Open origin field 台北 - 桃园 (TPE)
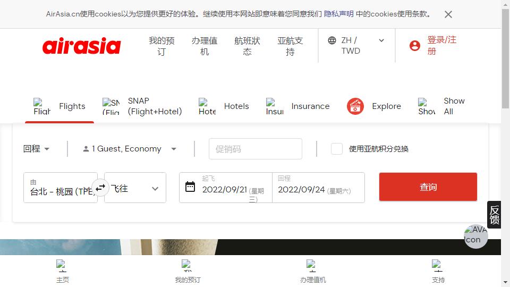The image size is (510, 287). coord(61,188)
